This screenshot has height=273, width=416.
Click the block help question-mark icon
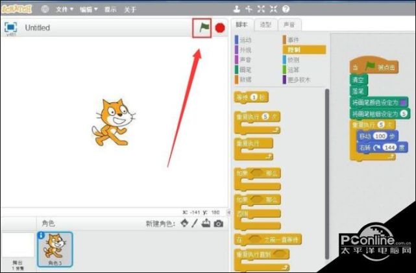coord(286,9)
